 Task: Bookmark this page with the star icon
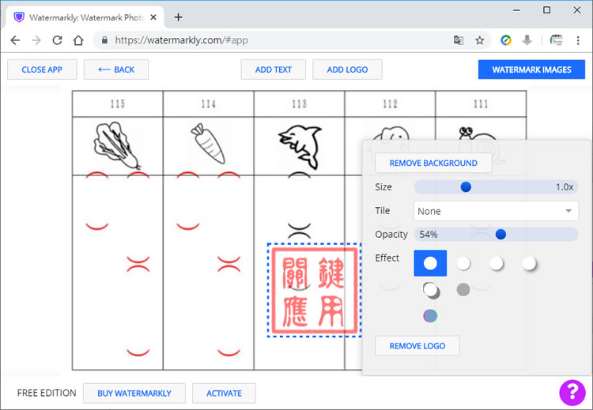tap(479, 39)
